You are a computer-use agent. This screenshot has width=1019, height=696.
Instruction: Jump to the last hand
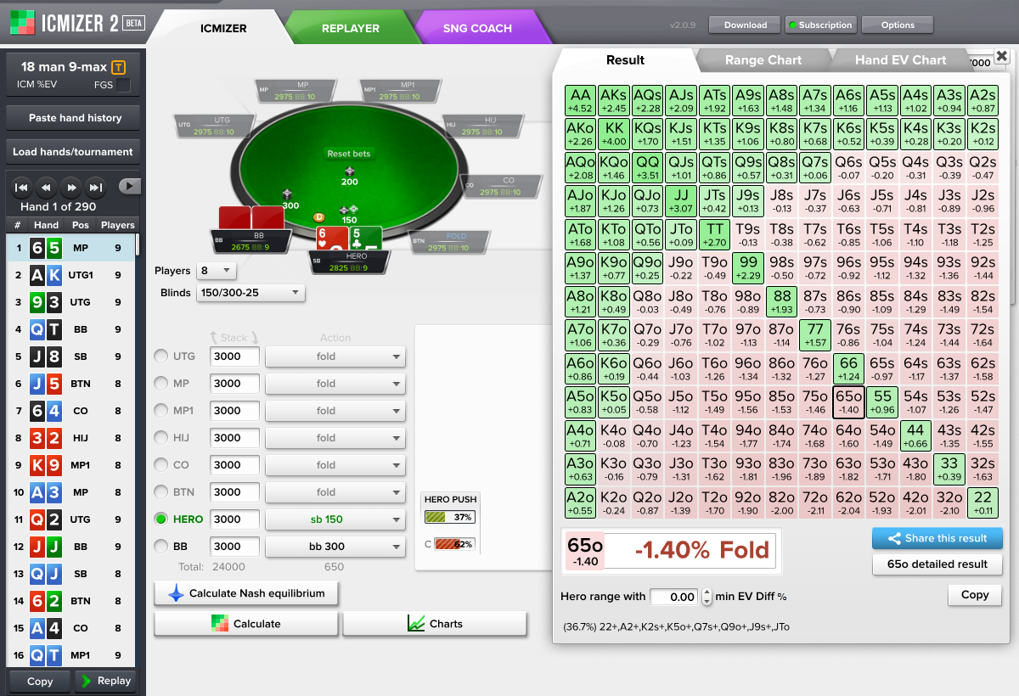point(97,187)
